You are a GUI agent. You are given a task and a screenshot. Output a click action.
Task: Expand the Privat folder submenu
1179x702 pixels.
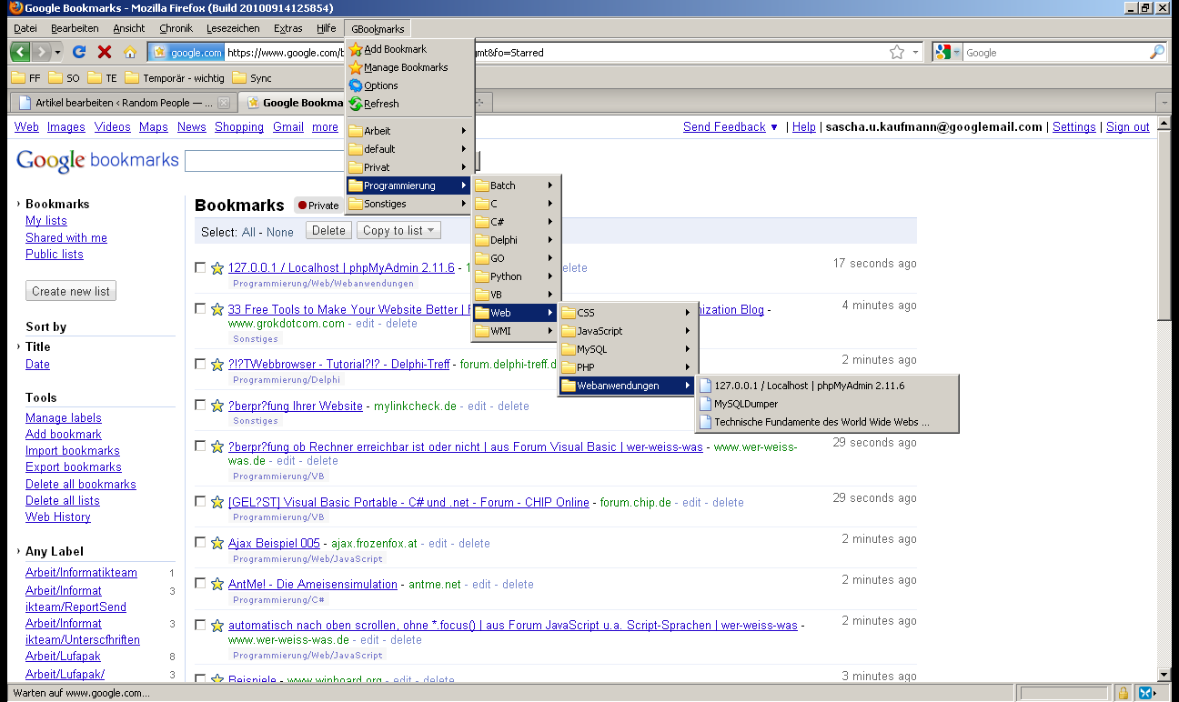[409, 167]
